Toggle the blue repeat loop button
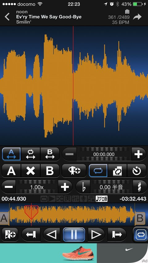The height and width of the screenshot is (263, 148). click(98, 171)
